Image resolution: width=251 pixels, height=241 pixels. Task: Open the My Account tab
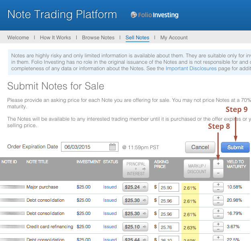[x=174, y=38]
